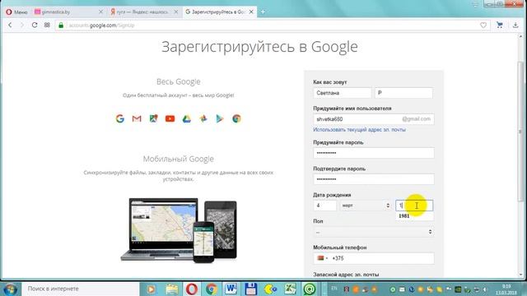Open the media player taskbar icon
The height and width of the screenshot is (296, 527).
pyautogui.click(x=151, y=289)
